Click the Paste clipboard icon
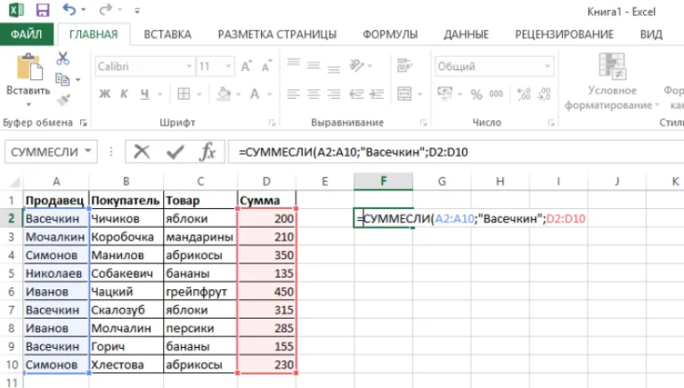 click(29, 67)
